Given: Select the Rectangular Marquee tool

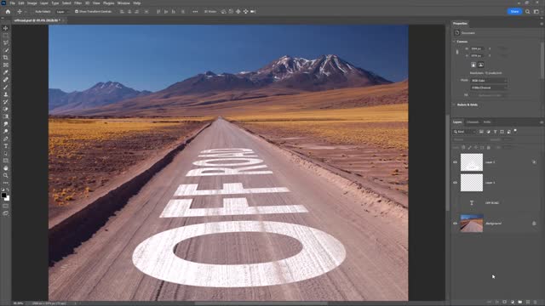Looking at the screenshot, I should coord(6,36).
